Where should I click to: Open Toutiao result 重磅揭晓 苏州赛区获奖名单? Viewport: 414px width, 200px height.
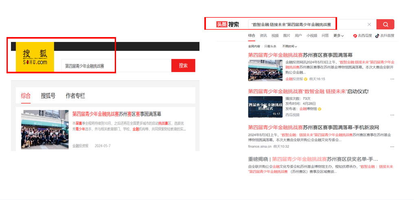point(313,159)
